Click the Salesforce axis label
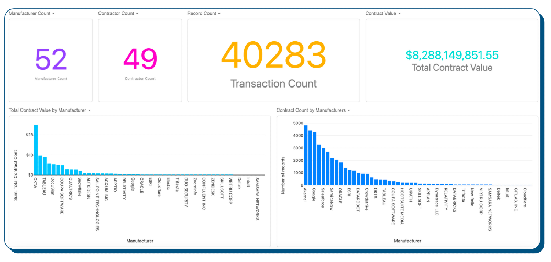Image resolution: width=551 pixels, height=262 pixels. tap(323, 198)
